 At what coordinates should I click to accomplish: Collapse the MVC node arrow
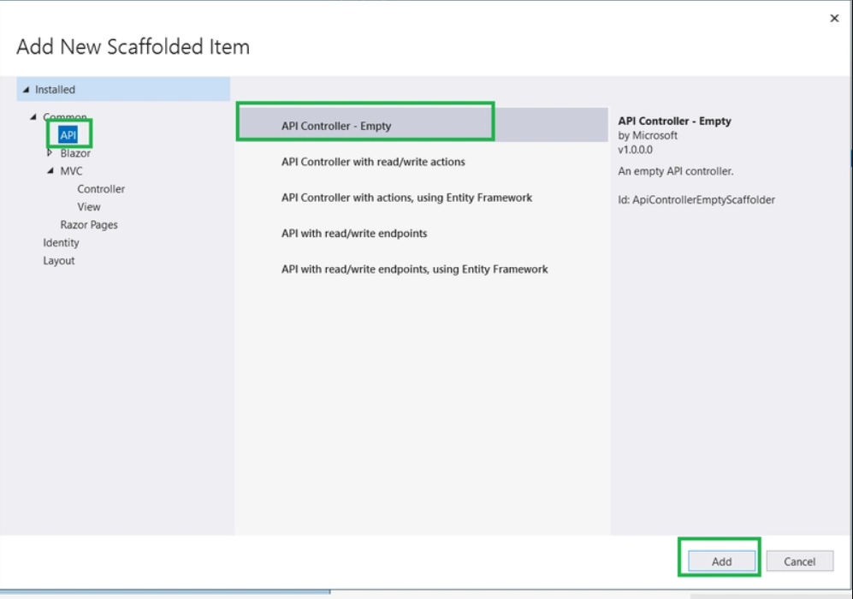point(50,171)
